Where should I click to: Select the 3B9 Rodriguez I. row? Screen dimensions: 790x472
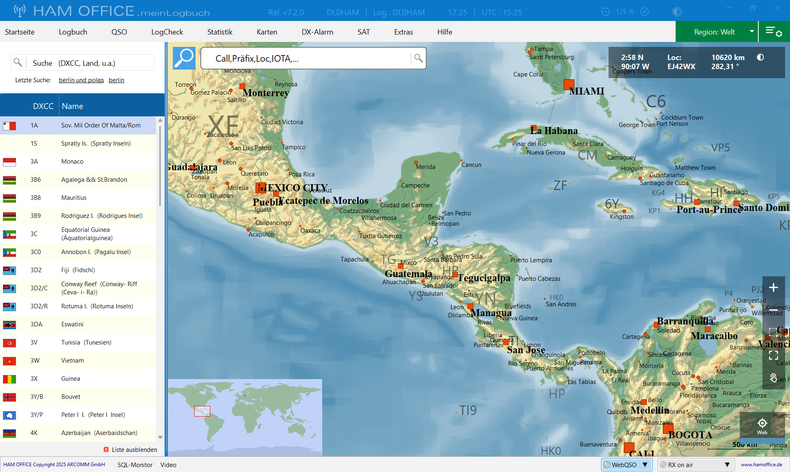click(x=78, y=216)
